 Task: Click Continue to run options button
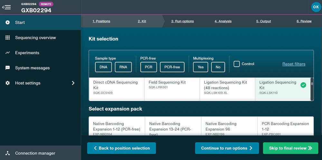(x=227, y=148)
